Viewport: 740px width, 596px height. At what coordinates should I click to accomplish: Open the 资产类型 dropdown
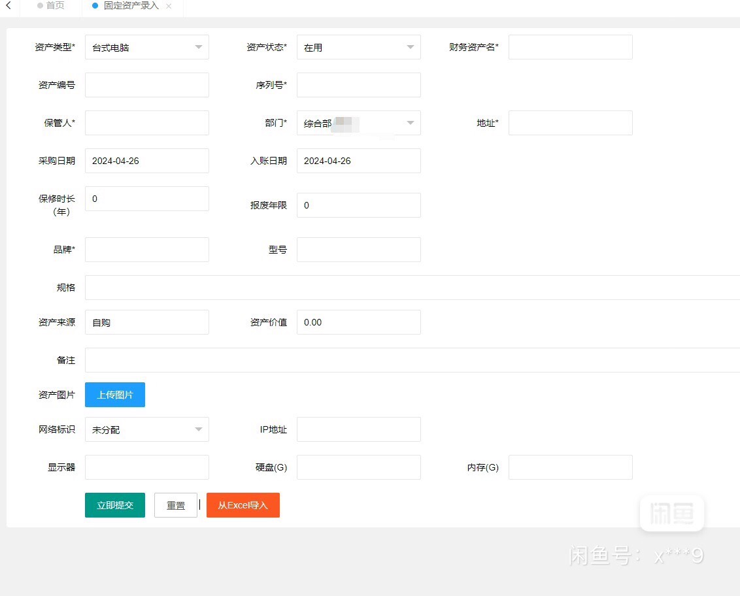(146, 47)
